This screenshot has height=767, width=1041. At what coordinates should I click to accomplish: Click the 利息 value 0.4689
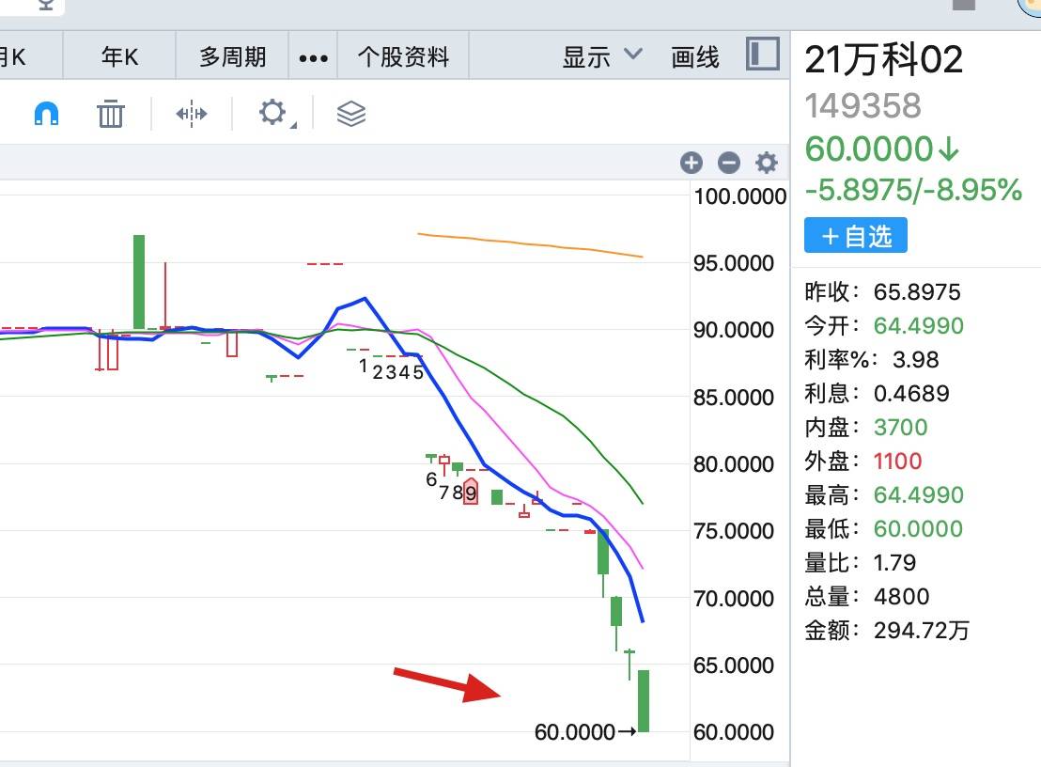pyautogui.click(x=911, y=393)
